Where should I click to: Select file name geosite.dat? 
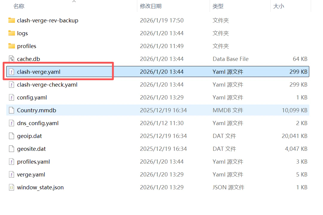point(31,149)
